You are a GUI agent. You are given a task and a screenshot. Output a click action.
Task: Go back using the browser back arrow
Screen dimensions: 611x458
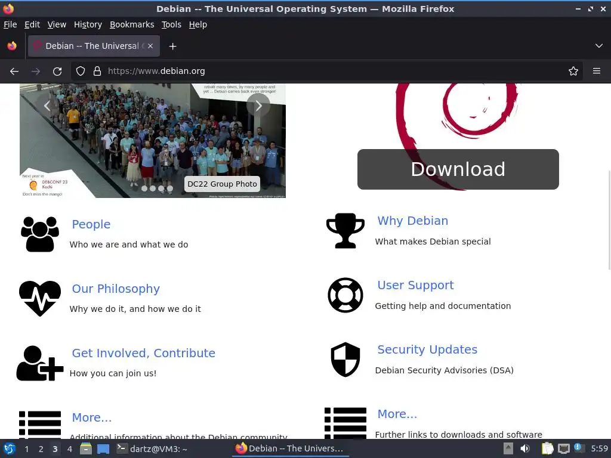point(14,72)
